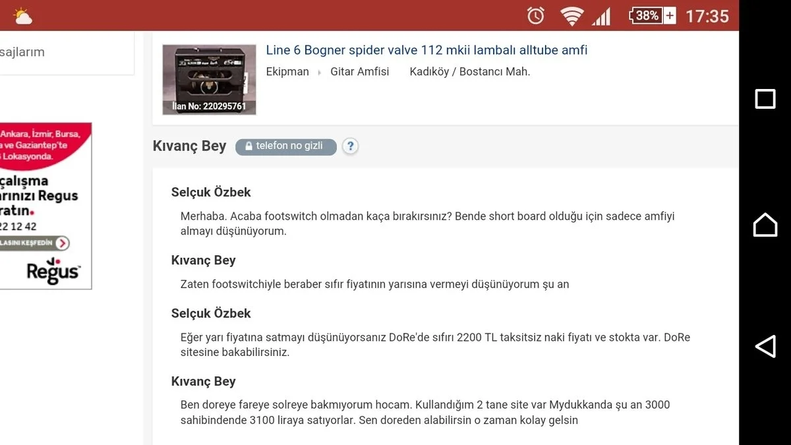Open recent apps with square button
Screen dimensions: 791x445
coord(765,99)
